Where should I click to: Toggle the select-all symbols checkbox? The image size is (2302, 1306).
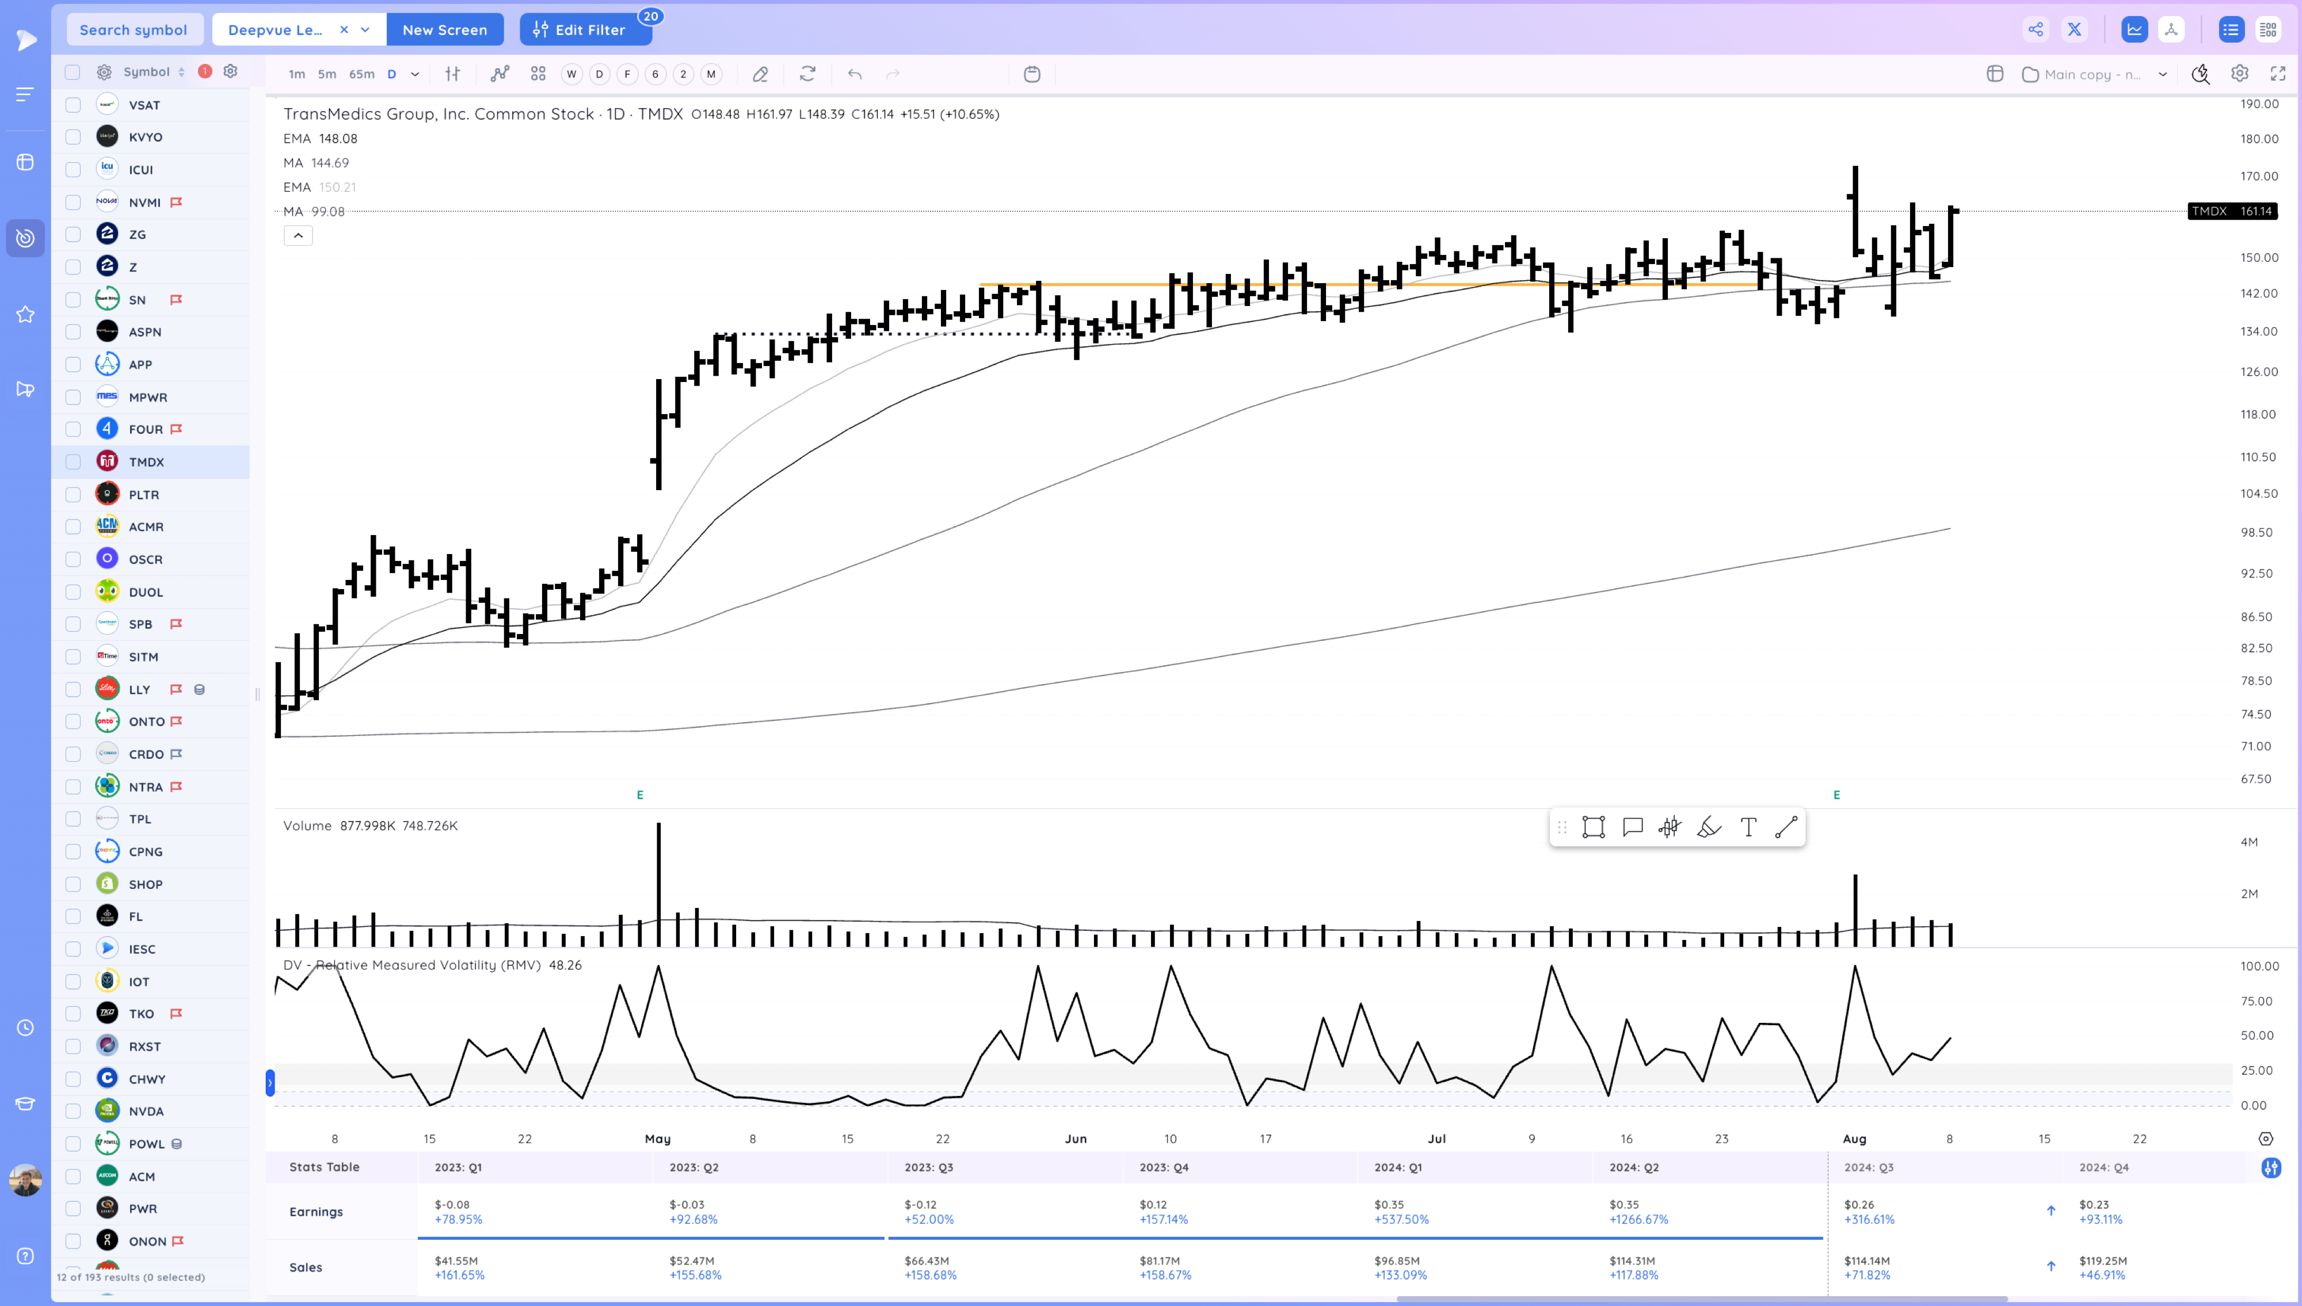(x=73, y=72)
